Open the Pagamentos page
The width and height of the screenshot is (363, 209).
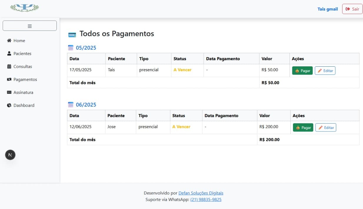[25, 79]
